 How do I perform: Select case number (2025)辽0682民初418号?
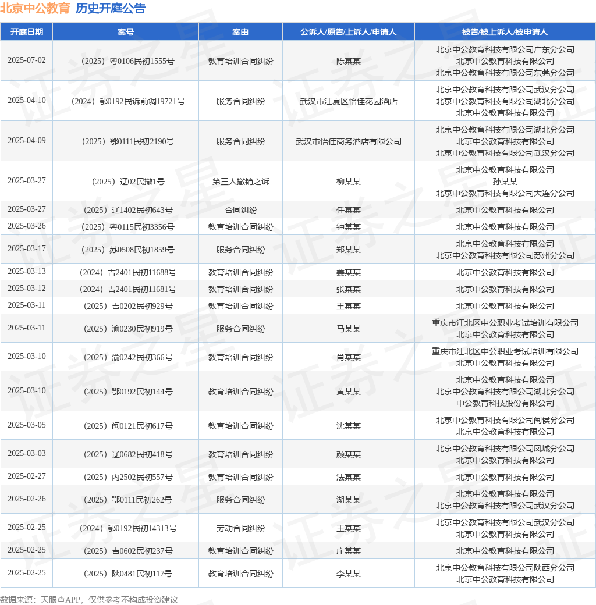coord(126,454)
